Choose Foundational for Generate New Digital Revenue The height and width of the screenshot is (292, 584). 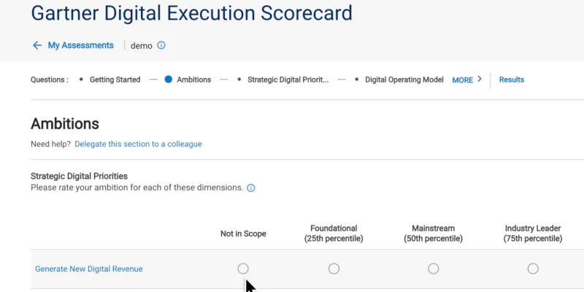[334, 269]
